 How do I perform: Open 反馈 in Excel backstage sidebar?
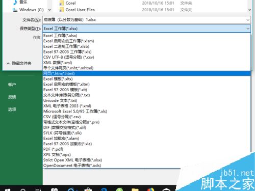pos(12,97)
